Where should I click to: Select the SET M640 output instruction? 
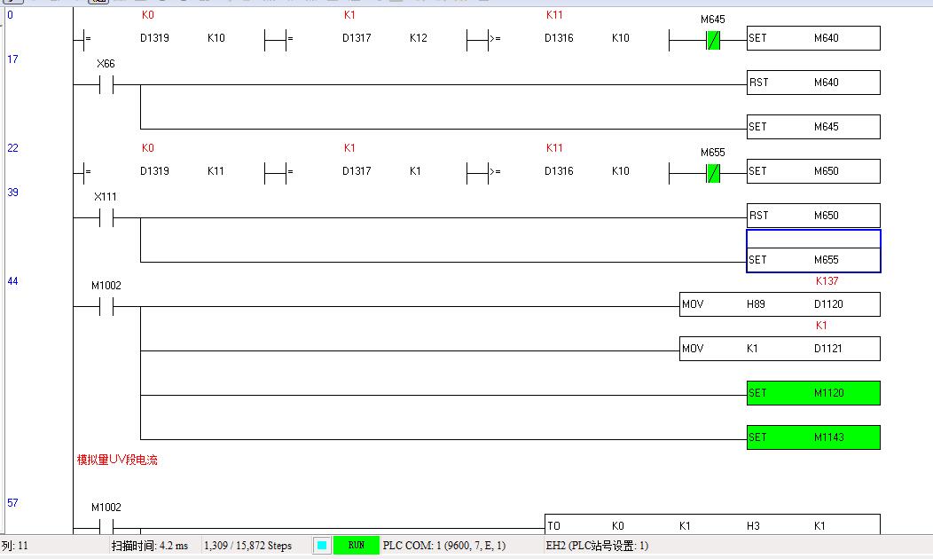[813, 39]
